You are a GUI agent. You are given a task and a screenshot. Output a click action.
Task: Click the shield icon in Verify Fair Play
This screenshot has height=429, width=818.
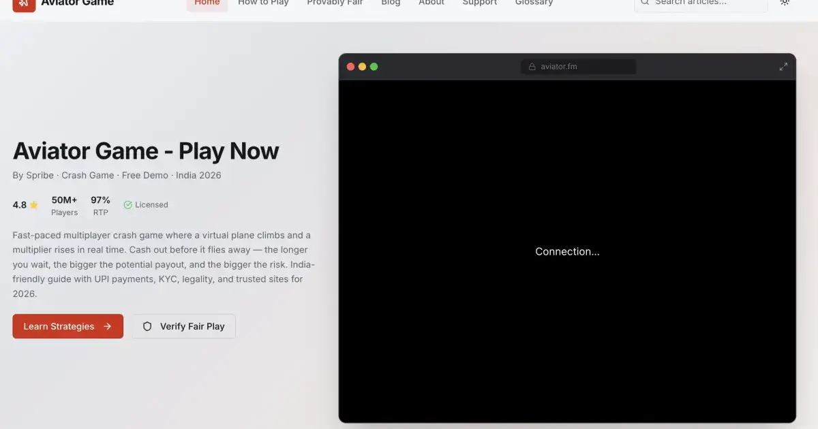coord(147,326)
